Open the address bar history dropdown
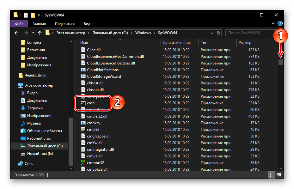Screen dimensions: 294x189 (212, 33)
